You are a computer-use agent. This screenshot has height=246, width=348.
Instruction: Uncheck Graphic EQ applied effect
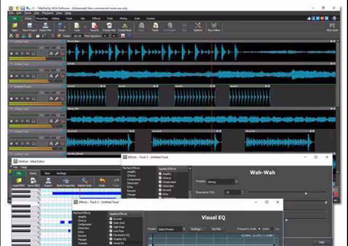pos(111,239)
